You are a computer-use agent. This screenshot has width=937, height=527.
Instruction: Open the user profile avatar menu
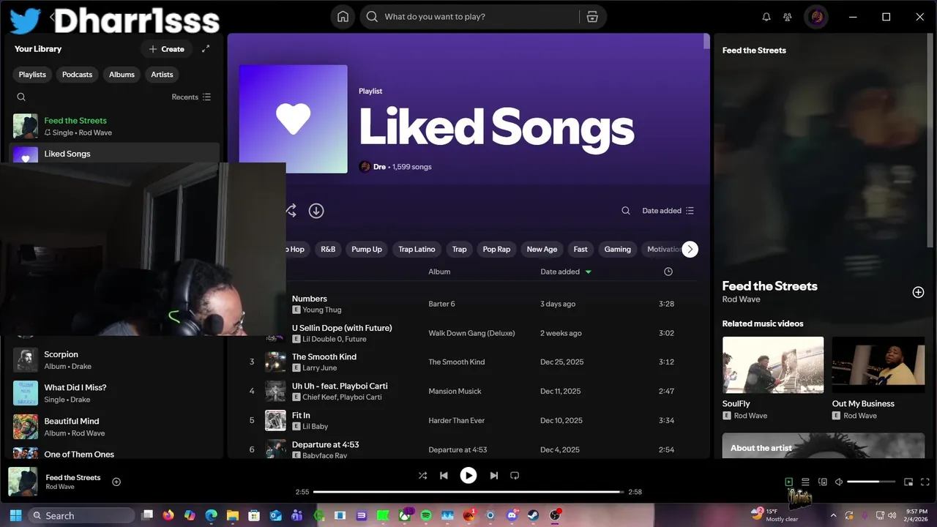[816, 17]
